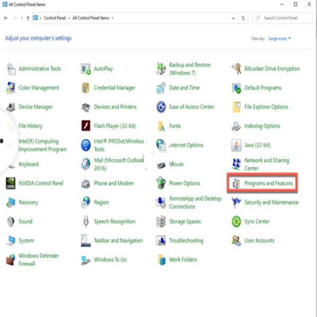
Task: Click the Windows Defender Firewall icon
Action: 11,260
